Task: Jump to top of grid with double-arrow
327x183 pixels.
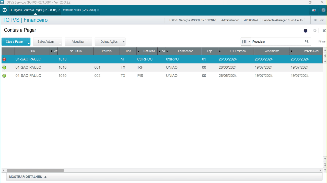Action: click(325, 55)
